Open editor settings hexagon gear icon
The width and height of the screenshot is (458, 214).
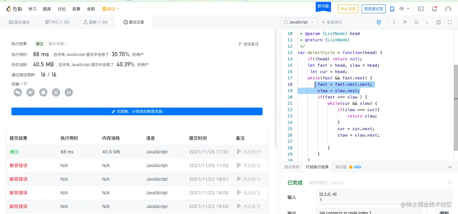(439, 22)
